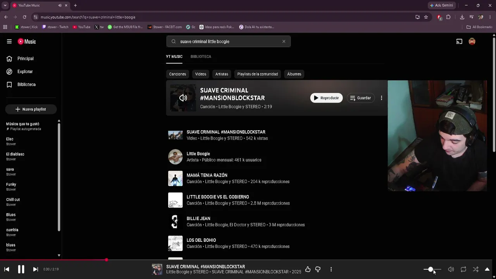Open Chrome downloads icon
This screenshot has height=279, width=496.
point(462,17)
